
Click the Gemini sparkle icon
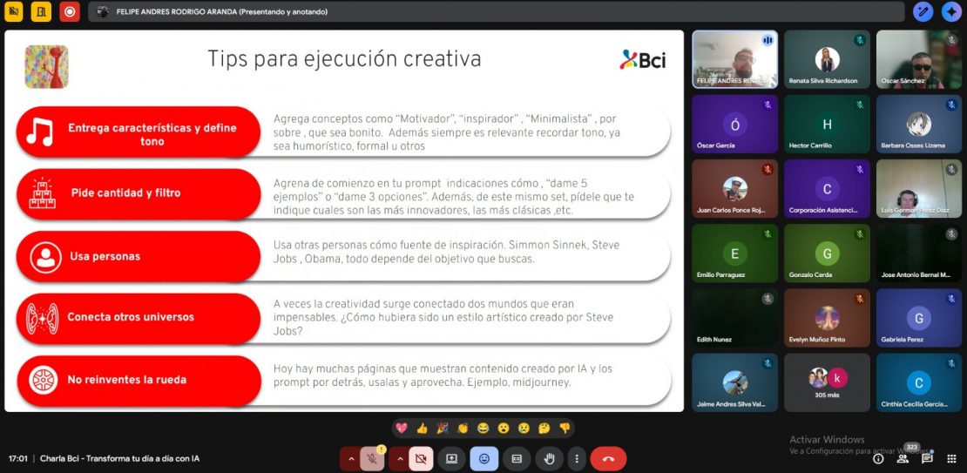coord(950,11)
